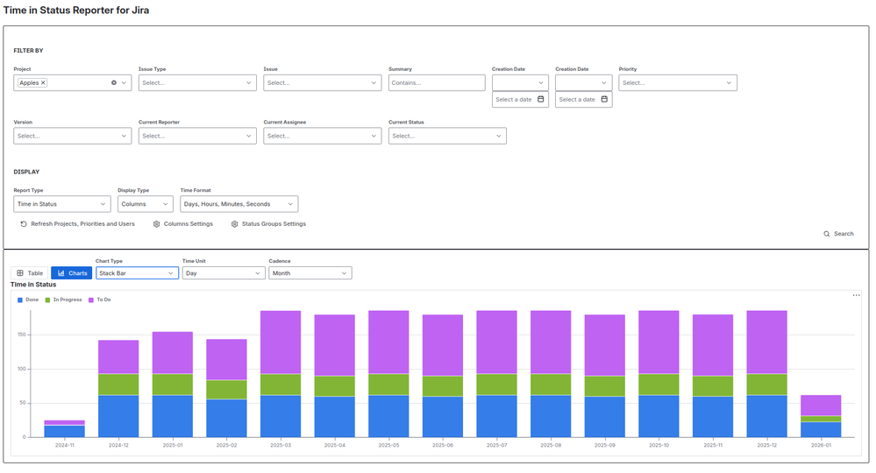
Task: Click the Search button
Action: click(838, 234)
